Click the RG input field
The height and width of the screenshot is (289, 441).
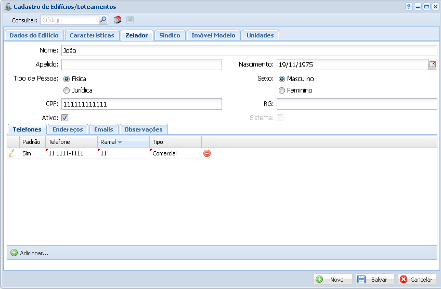pos(357,104)
